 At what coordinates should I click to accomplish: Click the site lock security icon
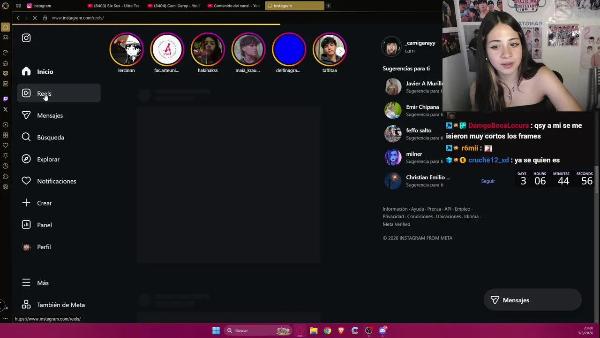coord(45,18)
